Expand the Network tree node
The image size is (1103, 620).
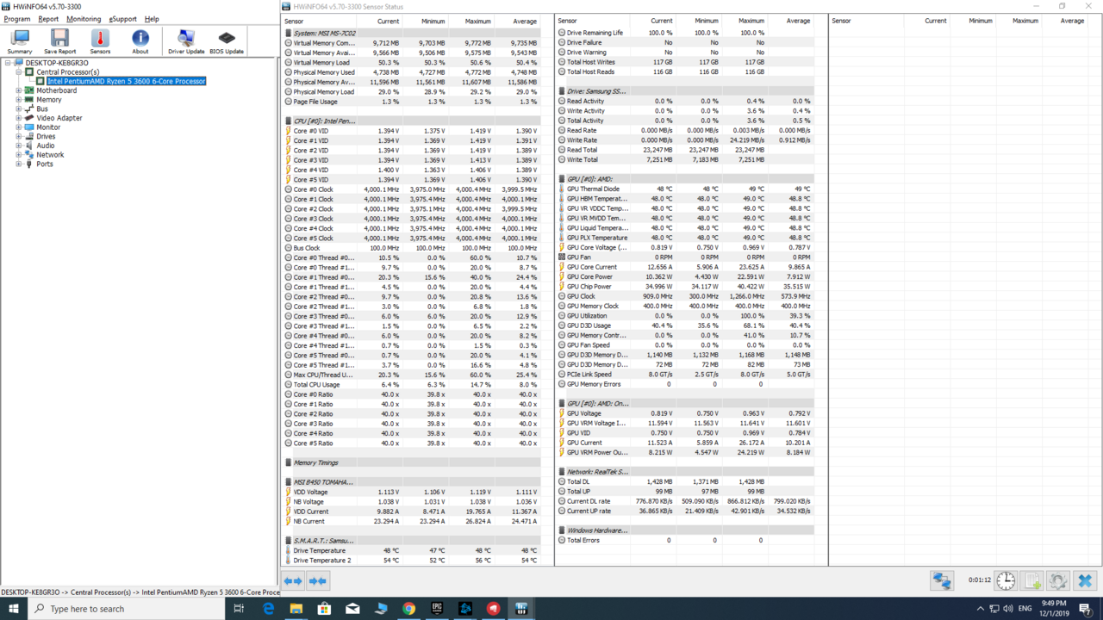(x=18, y=155)
